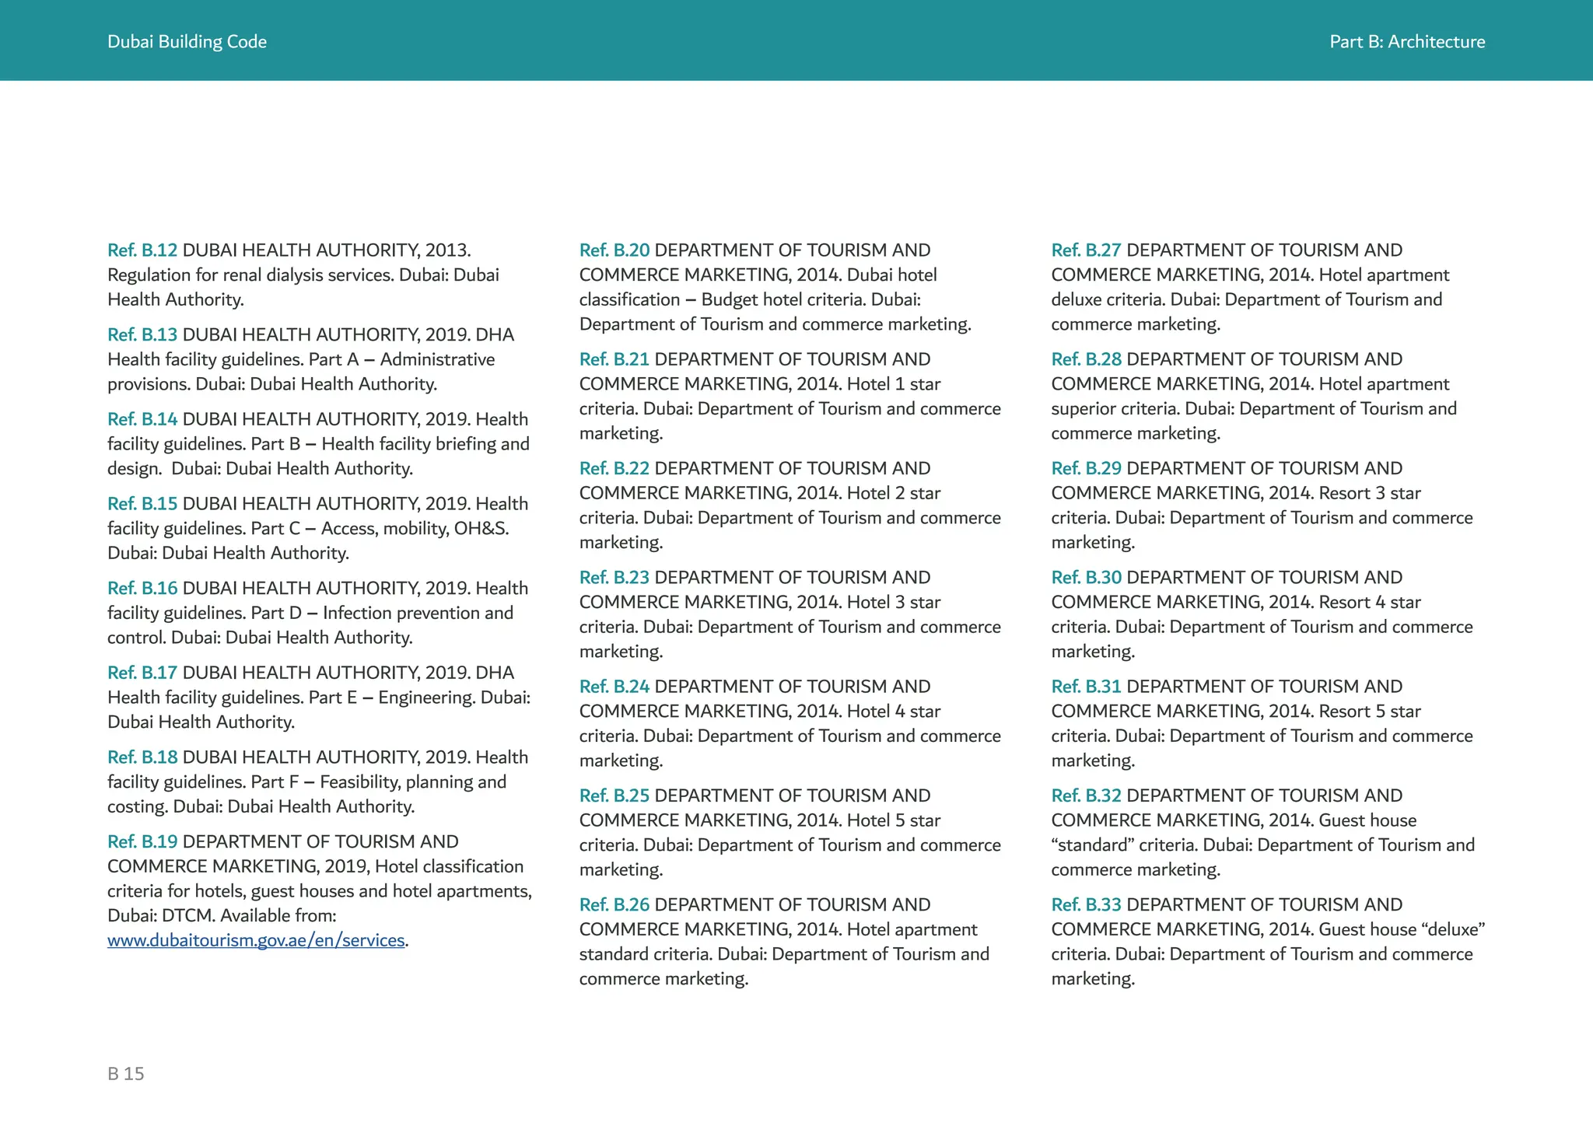Image resolution: width=1593 pixels, height=1126 pixels.
Task: Click the Ref. B.20 reference label
Action: click(x=614, y=250)
